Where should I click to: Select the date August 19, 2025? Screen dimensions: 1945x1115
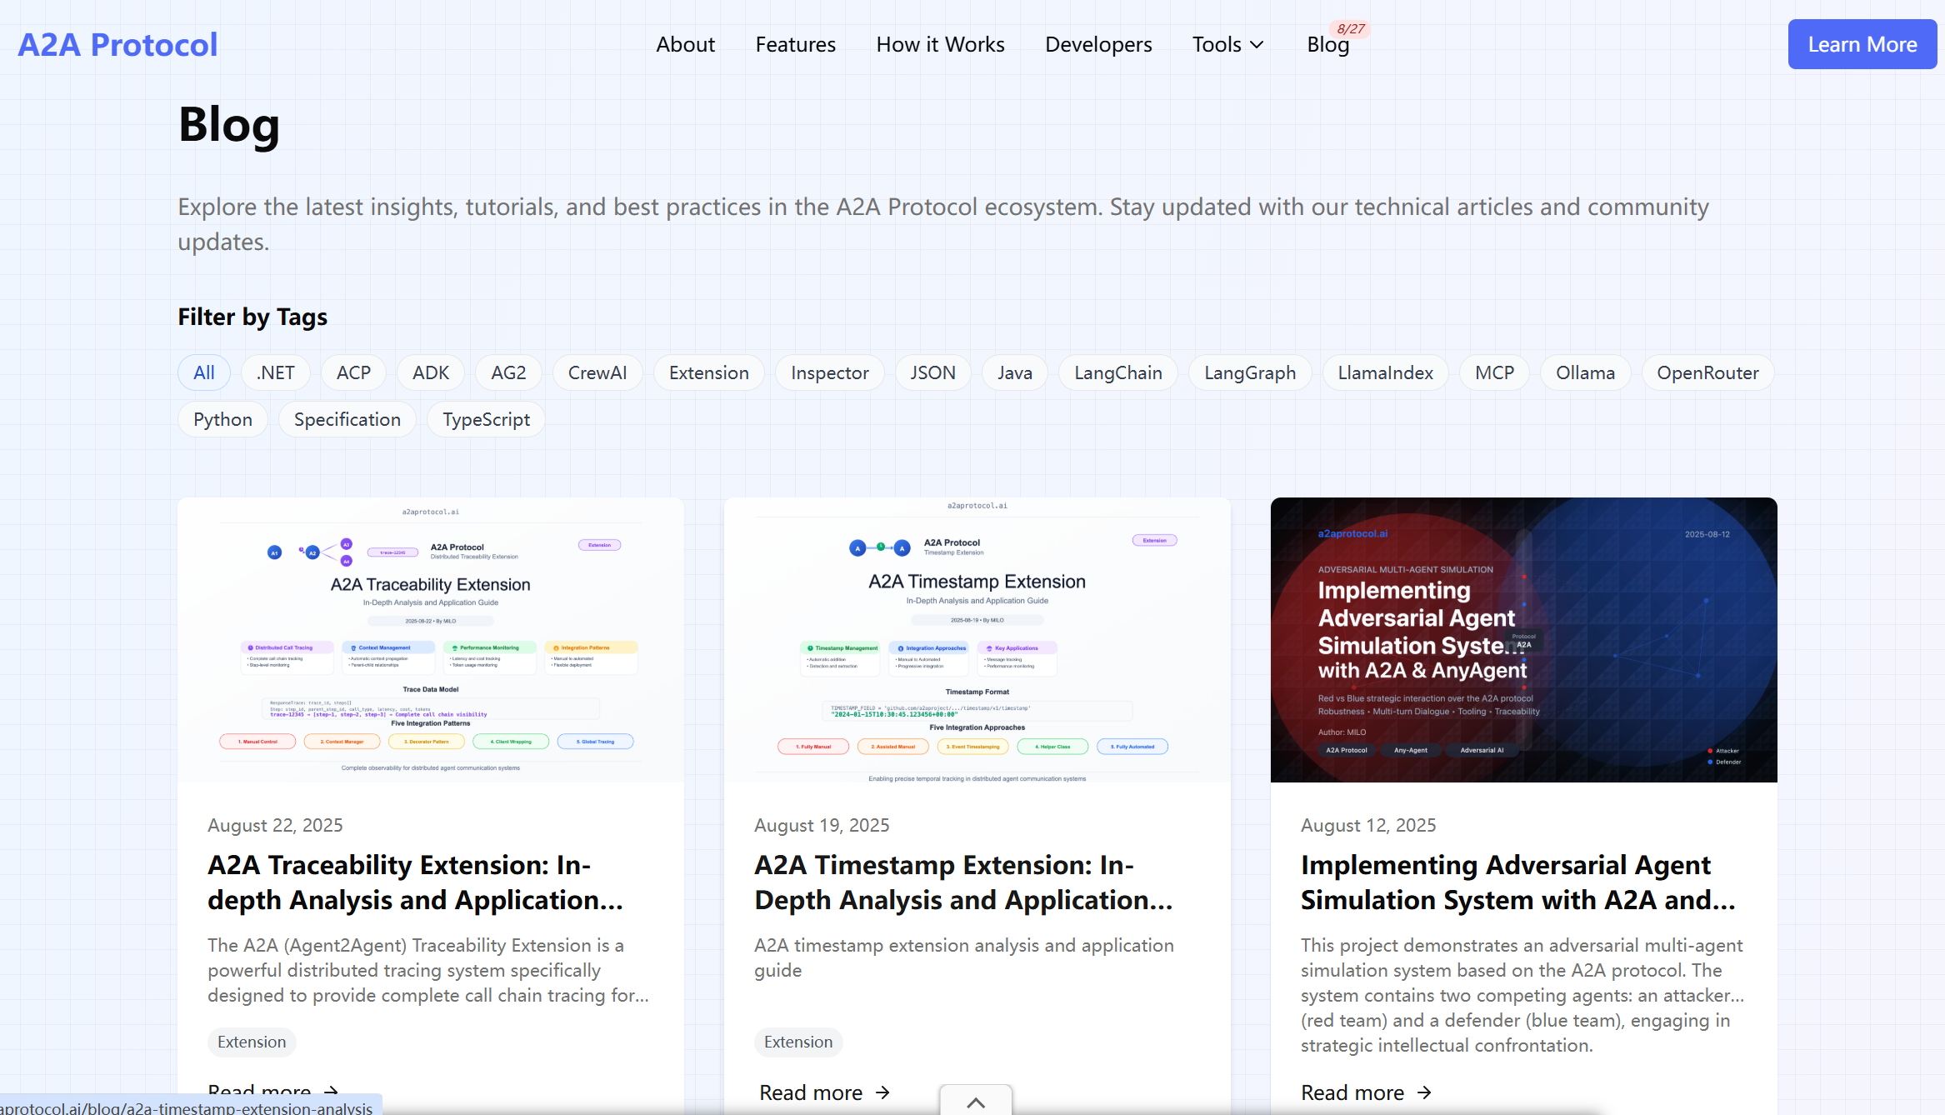point(822,825)
